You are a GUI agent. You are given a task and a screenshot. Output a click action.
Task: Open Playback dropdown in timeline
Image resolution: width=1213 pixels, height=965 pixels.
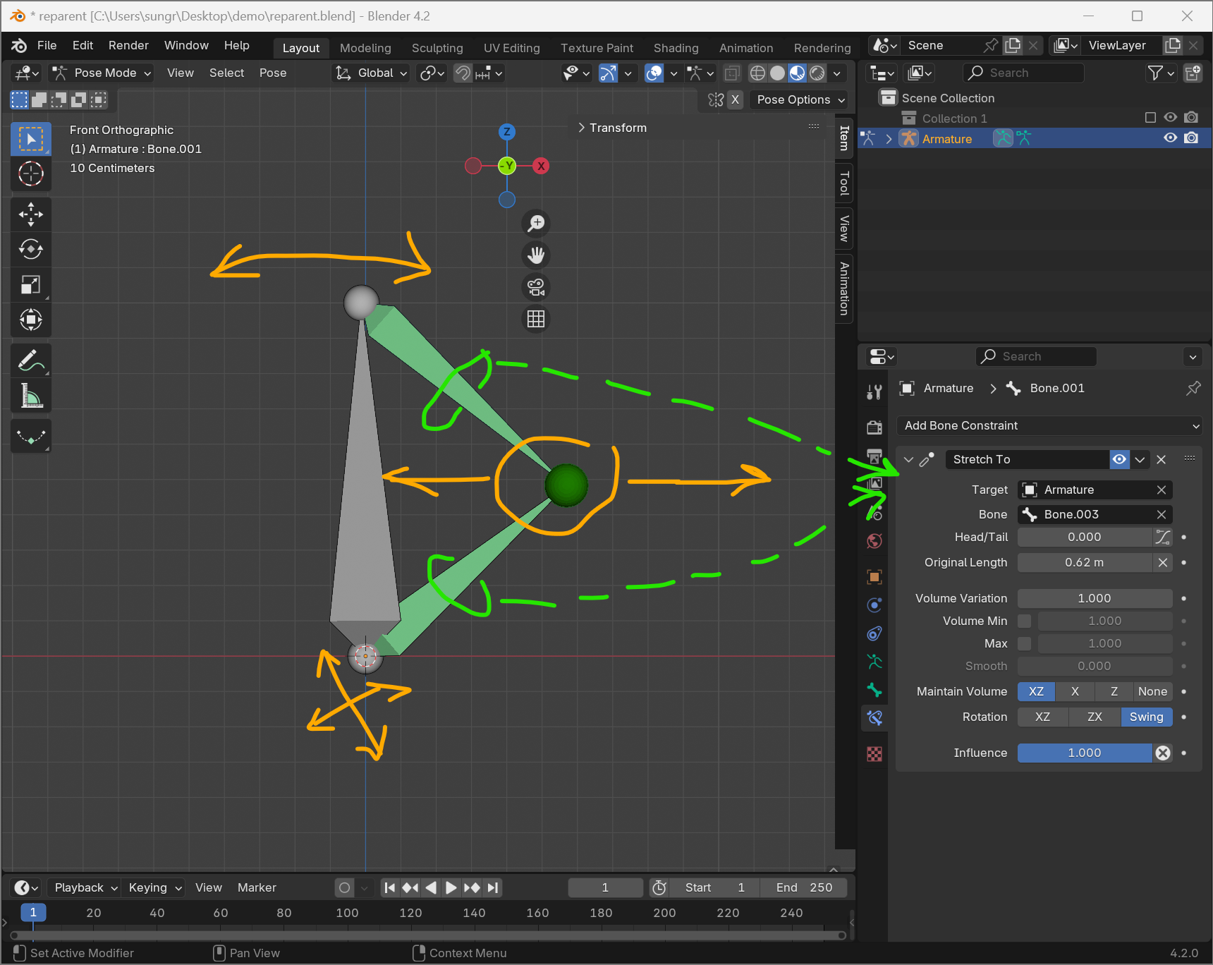tap(85, 887)
